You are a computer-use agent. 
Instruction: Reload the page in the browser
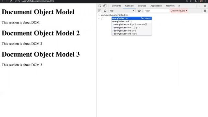(x=11, y=1)
